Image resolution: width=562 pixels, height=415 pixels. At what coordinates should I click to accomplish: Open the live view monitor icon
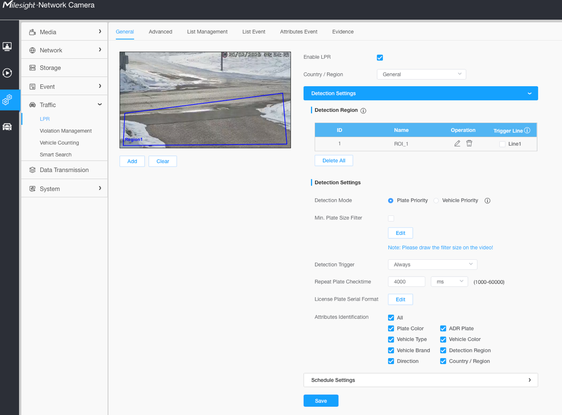[x=7, y=46]
